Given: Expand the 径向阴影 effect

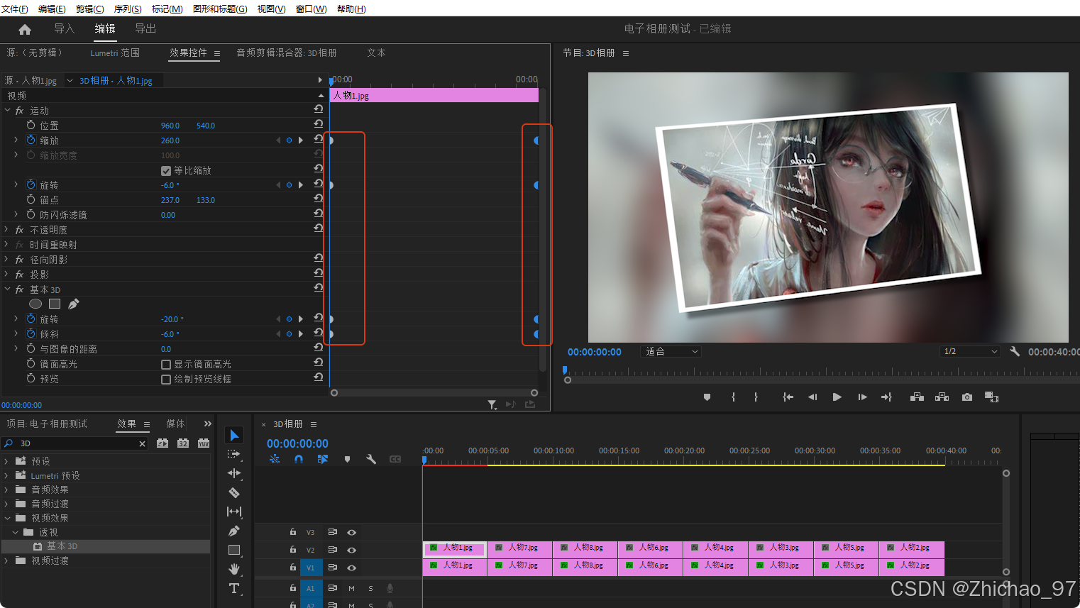Looking at the screenshot, I should click(x=6, y=260).
